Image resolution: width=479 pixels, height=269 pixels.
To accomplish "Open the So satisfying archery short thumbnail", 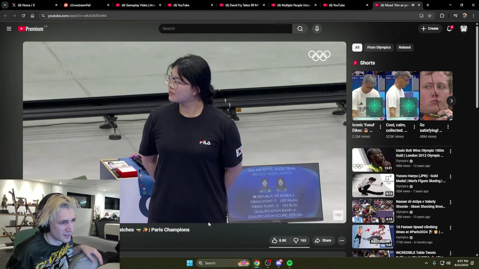I will (x=436, y=96).
